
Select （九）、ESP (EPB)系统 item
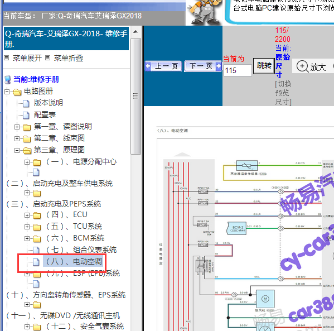(83, 273)
